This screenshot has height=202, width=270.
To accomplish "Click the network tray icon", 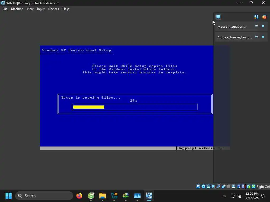I will coord(233,196).
